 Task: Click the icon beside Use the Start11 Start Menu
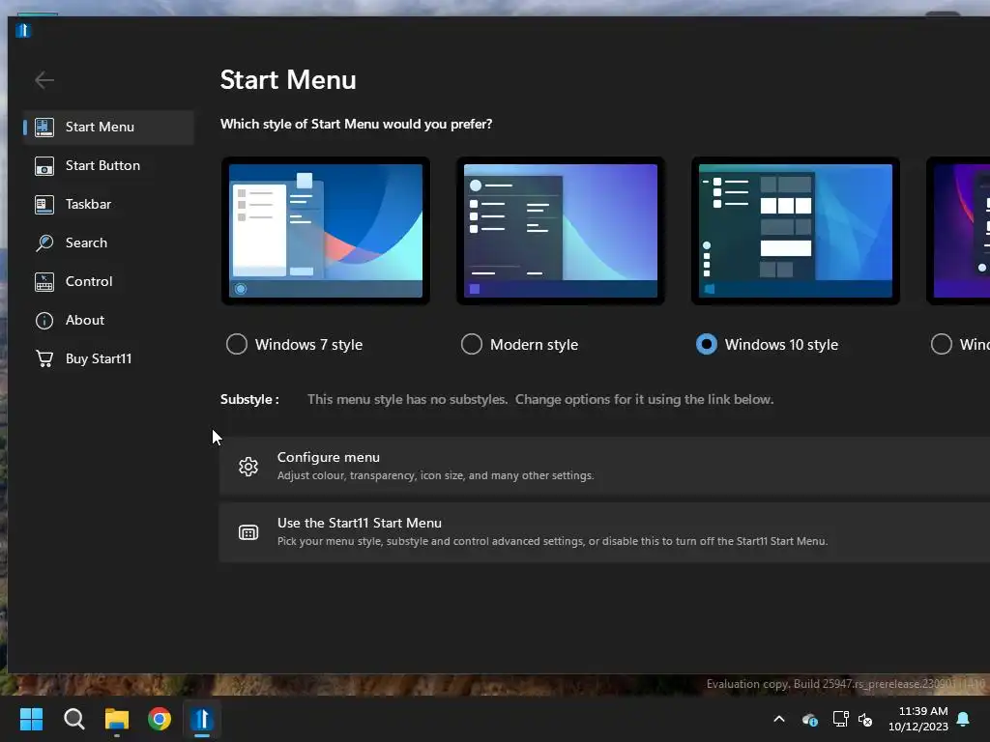click(248, 532)
